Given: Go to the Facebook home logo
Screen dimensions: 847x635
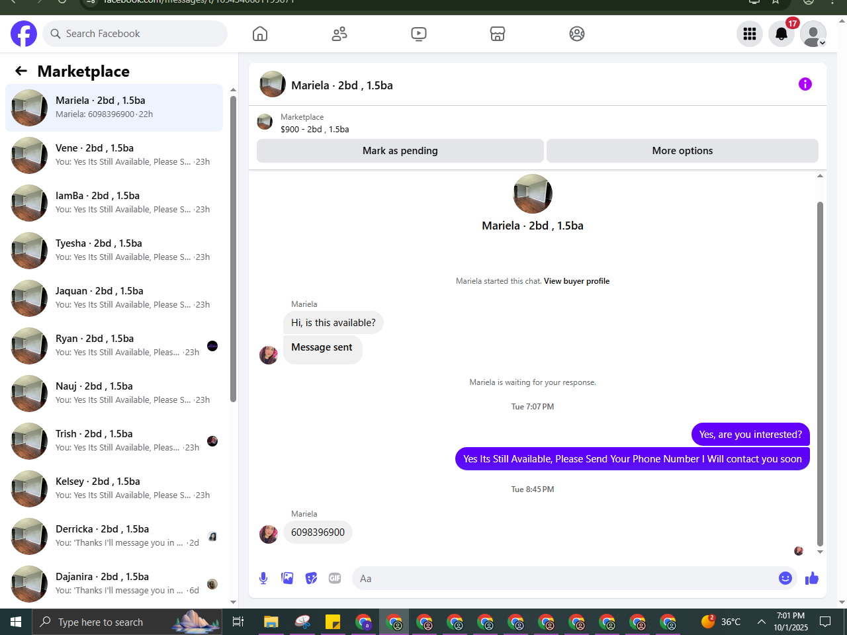Looking at the screenshot, I should coord(24,34).
